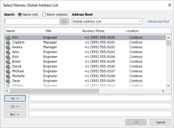Select the Diliana contact name
The image size is (174, 128).
(x=18, y=86)
